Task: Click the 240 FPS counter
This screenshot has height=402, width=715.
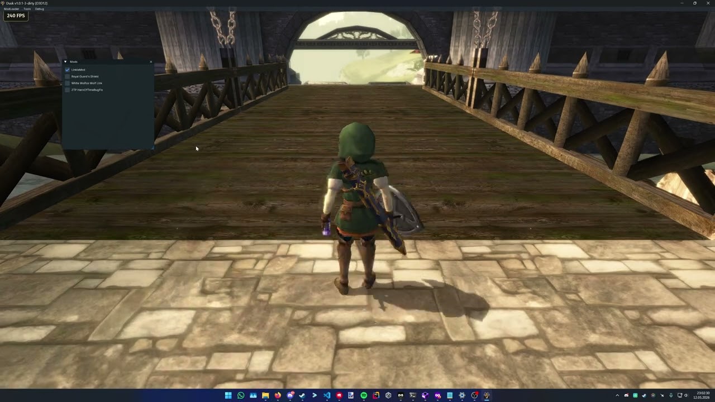Action: pyautogui.click(x=16, y=16)
